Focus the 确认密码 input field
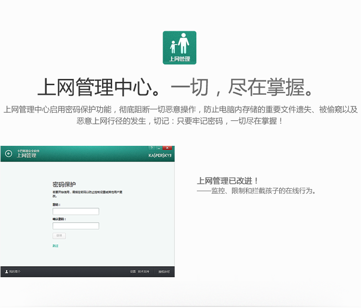Image resolution: width=361 pixels, height=308 pixels. 76,226
